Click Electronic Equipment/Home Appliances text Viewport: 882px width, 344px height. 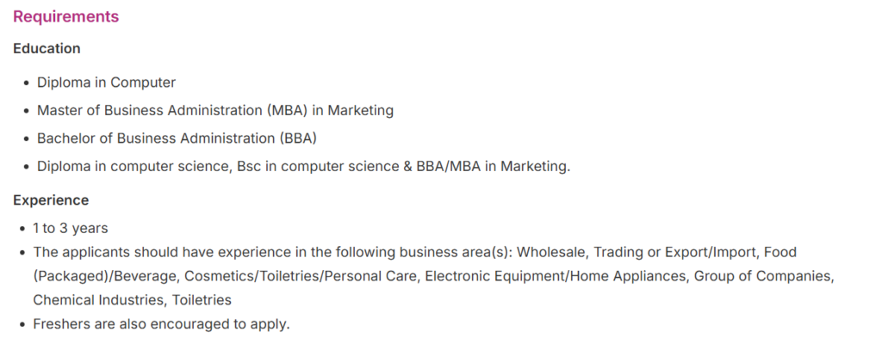coord(556,276)
